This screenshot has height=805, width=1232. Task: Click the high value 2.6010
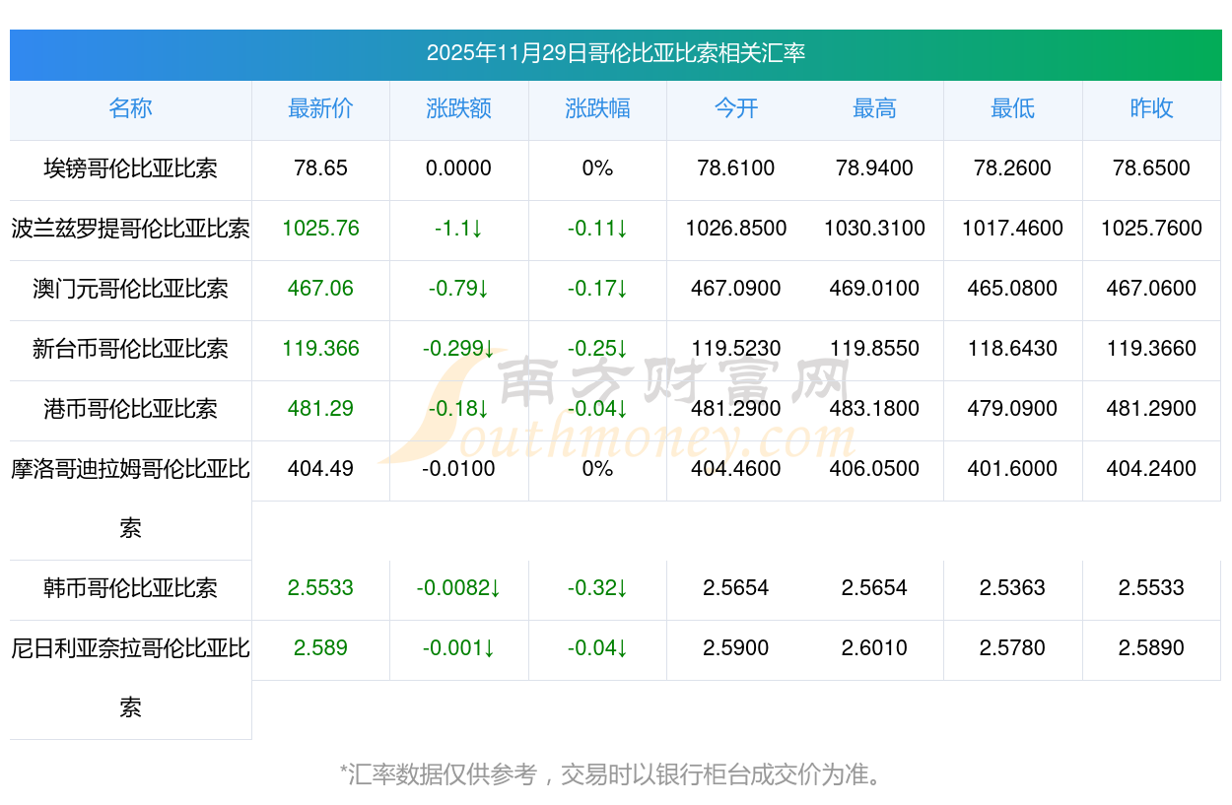(874, 648)
